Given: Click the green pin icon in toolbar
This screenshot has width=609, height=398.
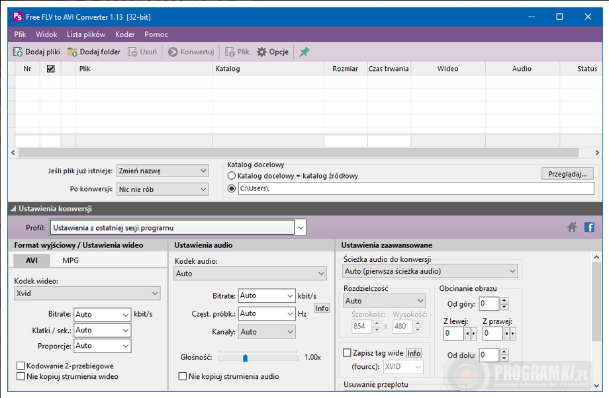Looking at the screenshot, I should pos(304,52).
